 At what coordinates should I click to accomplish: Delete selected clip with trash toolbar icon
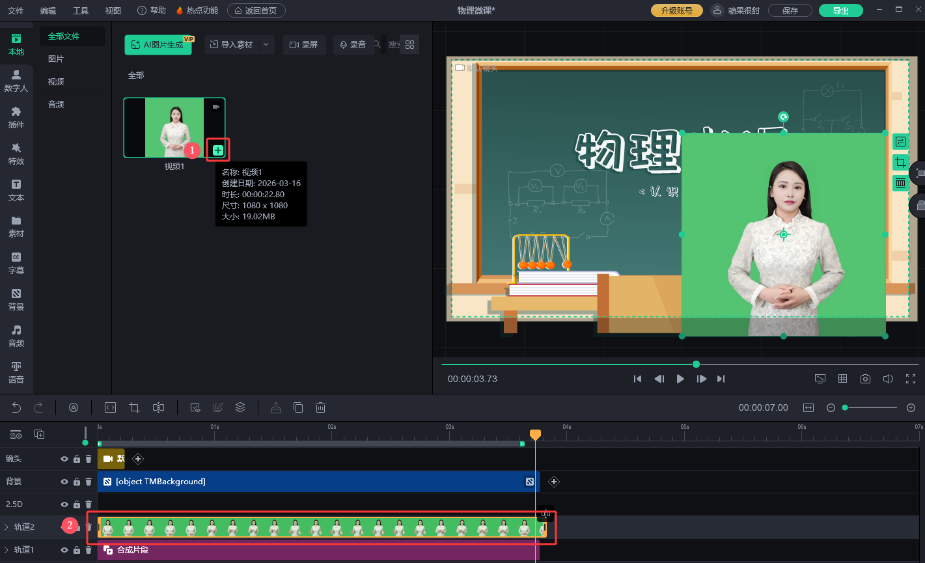pyautogui.click(x=320, y=407)
